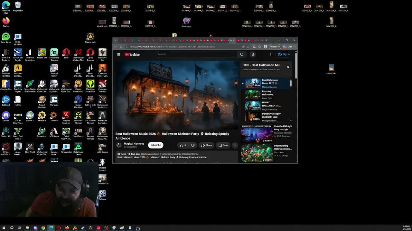Open Windows taskbar search
412x231 pixels.
pos(12,228)
